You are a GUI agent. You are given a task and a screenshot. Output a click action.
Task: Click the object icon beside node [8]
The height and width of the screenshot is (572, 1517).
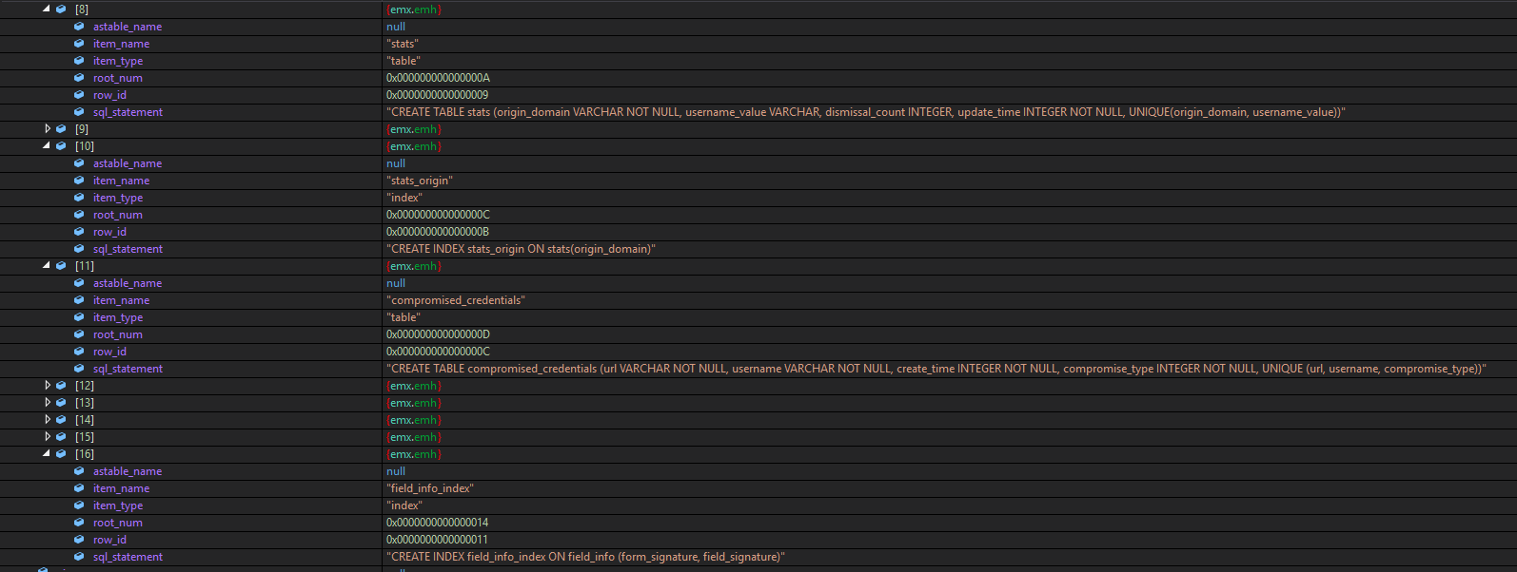61,10
